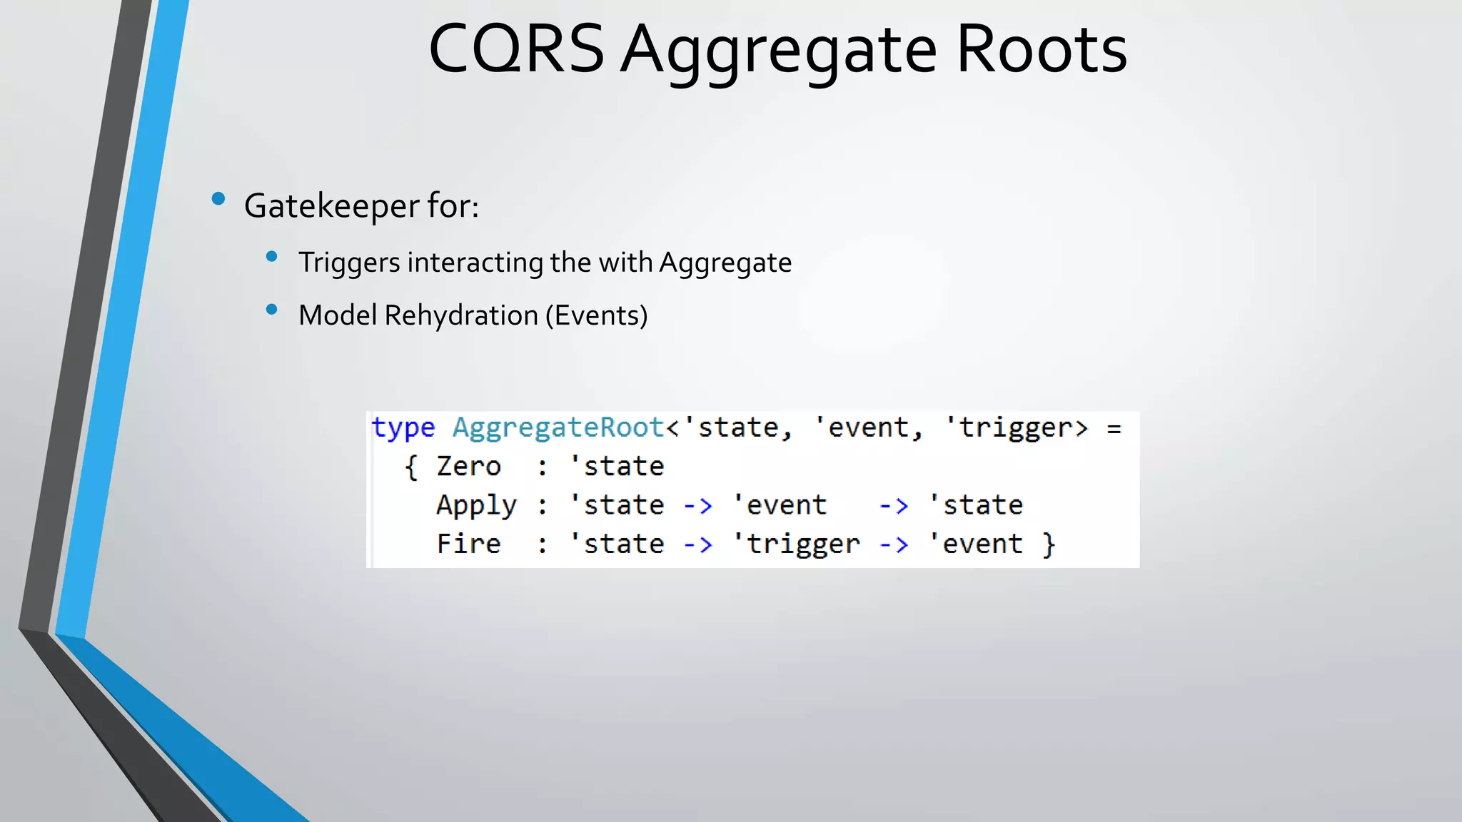1462x822 pixels.
Task: Select the 'Gatekeeper for:' bullet text
Action: pos(361,206)
